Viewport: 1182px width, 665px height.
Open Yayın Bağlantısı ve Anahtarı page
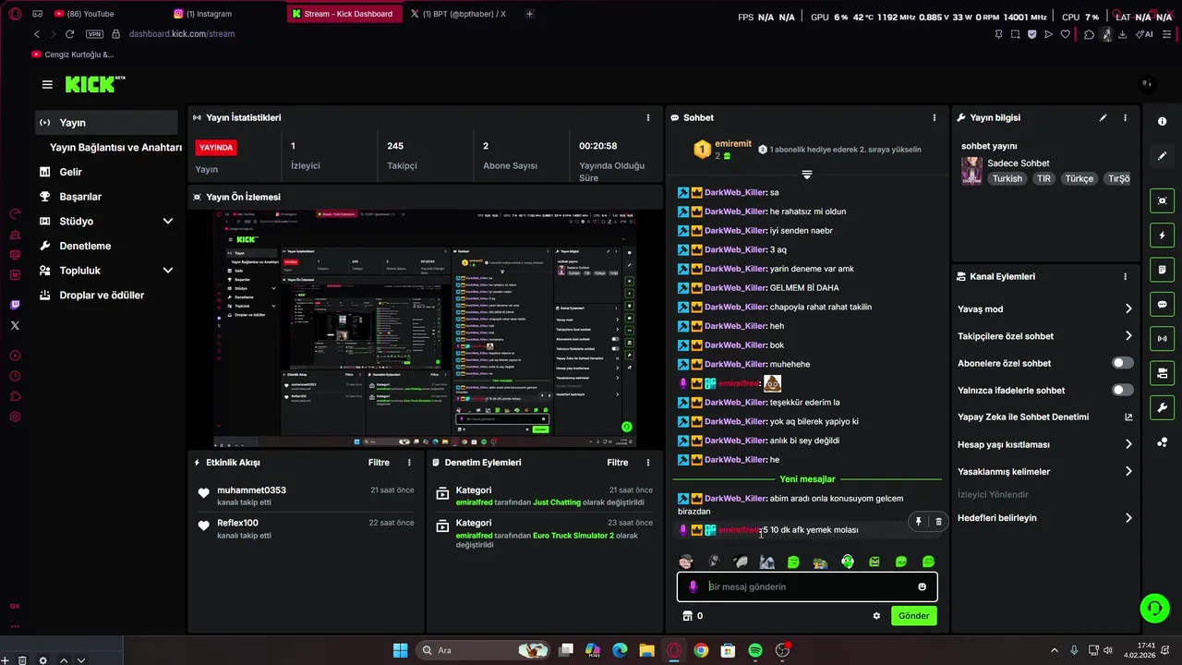pos(115,148)
